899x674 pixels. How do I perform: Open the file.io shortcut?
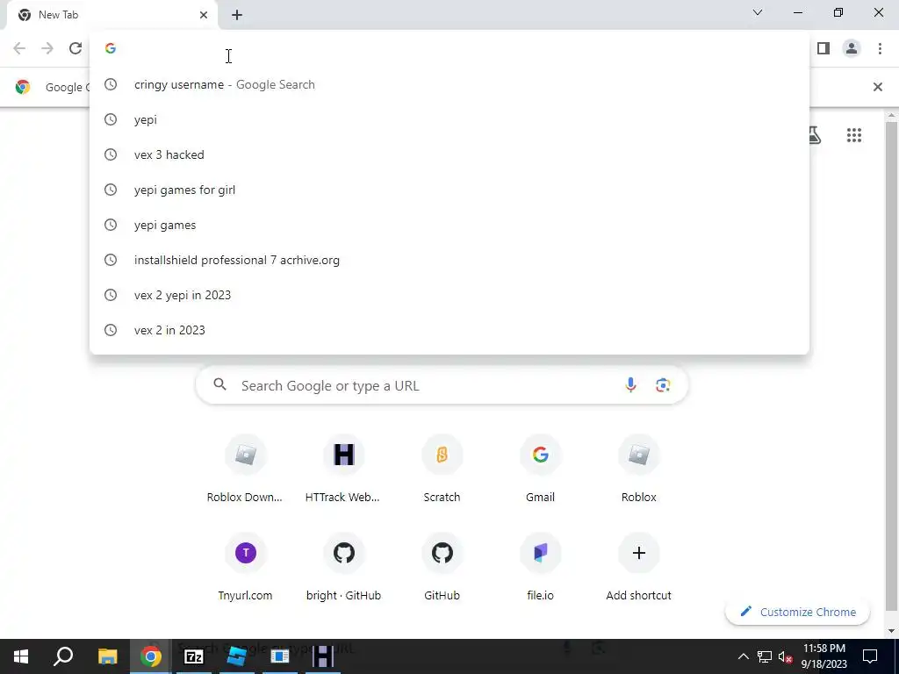(540, 568)
